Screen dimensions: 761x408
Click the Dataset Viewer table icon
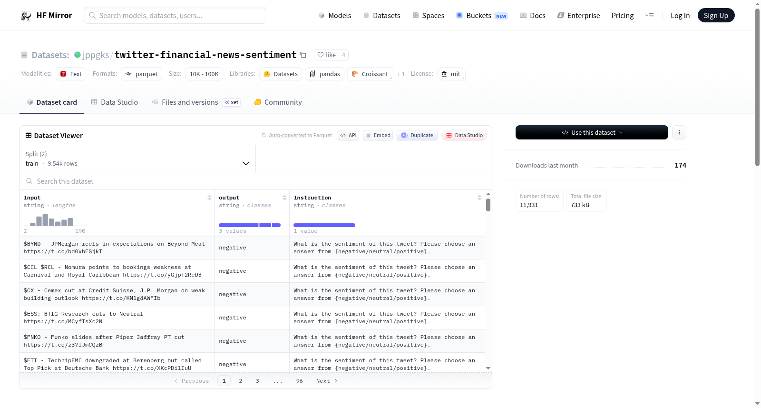pos(29,135)
